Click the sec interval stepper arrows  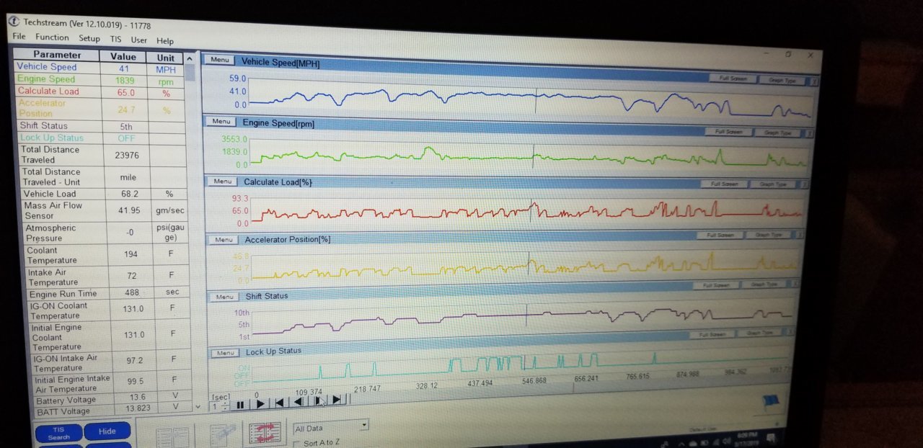(226, 407)
